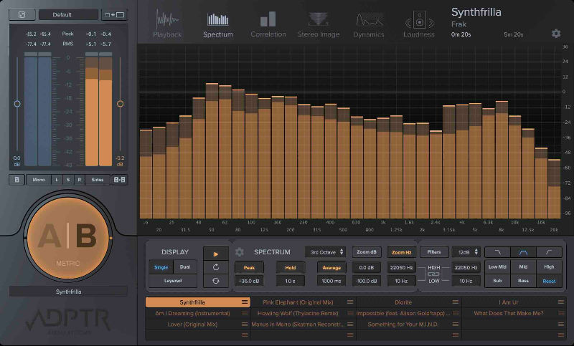The image size is (574, 346).
Task: Open the Default preset selector
Action: tap(68, 14)
